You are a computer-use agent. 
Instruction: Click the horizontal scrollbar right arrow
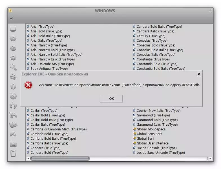click(210, 158)
